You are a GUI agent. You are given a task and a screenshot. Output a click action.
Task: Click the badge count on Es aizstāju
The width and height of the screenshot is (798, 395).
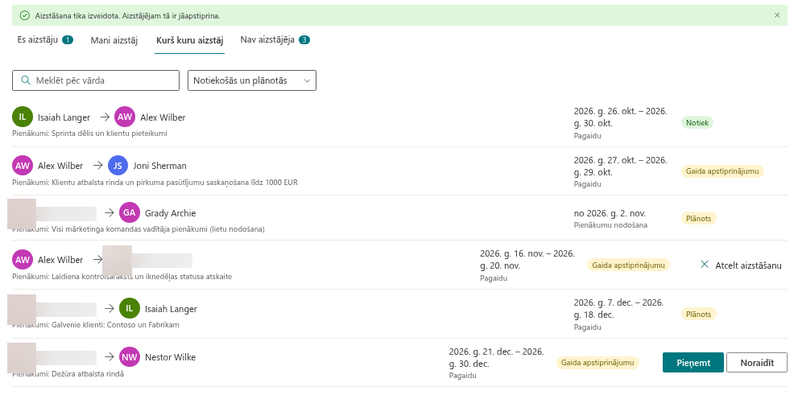click(x=68, y=39)
